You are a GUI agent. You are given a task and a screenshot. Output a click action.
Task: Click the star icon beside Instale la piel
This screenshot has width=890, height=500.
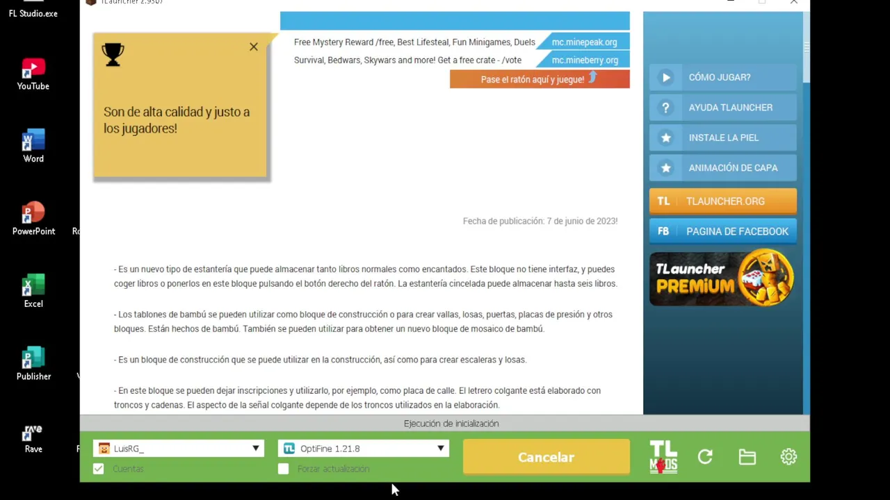[x=666, y=137]
